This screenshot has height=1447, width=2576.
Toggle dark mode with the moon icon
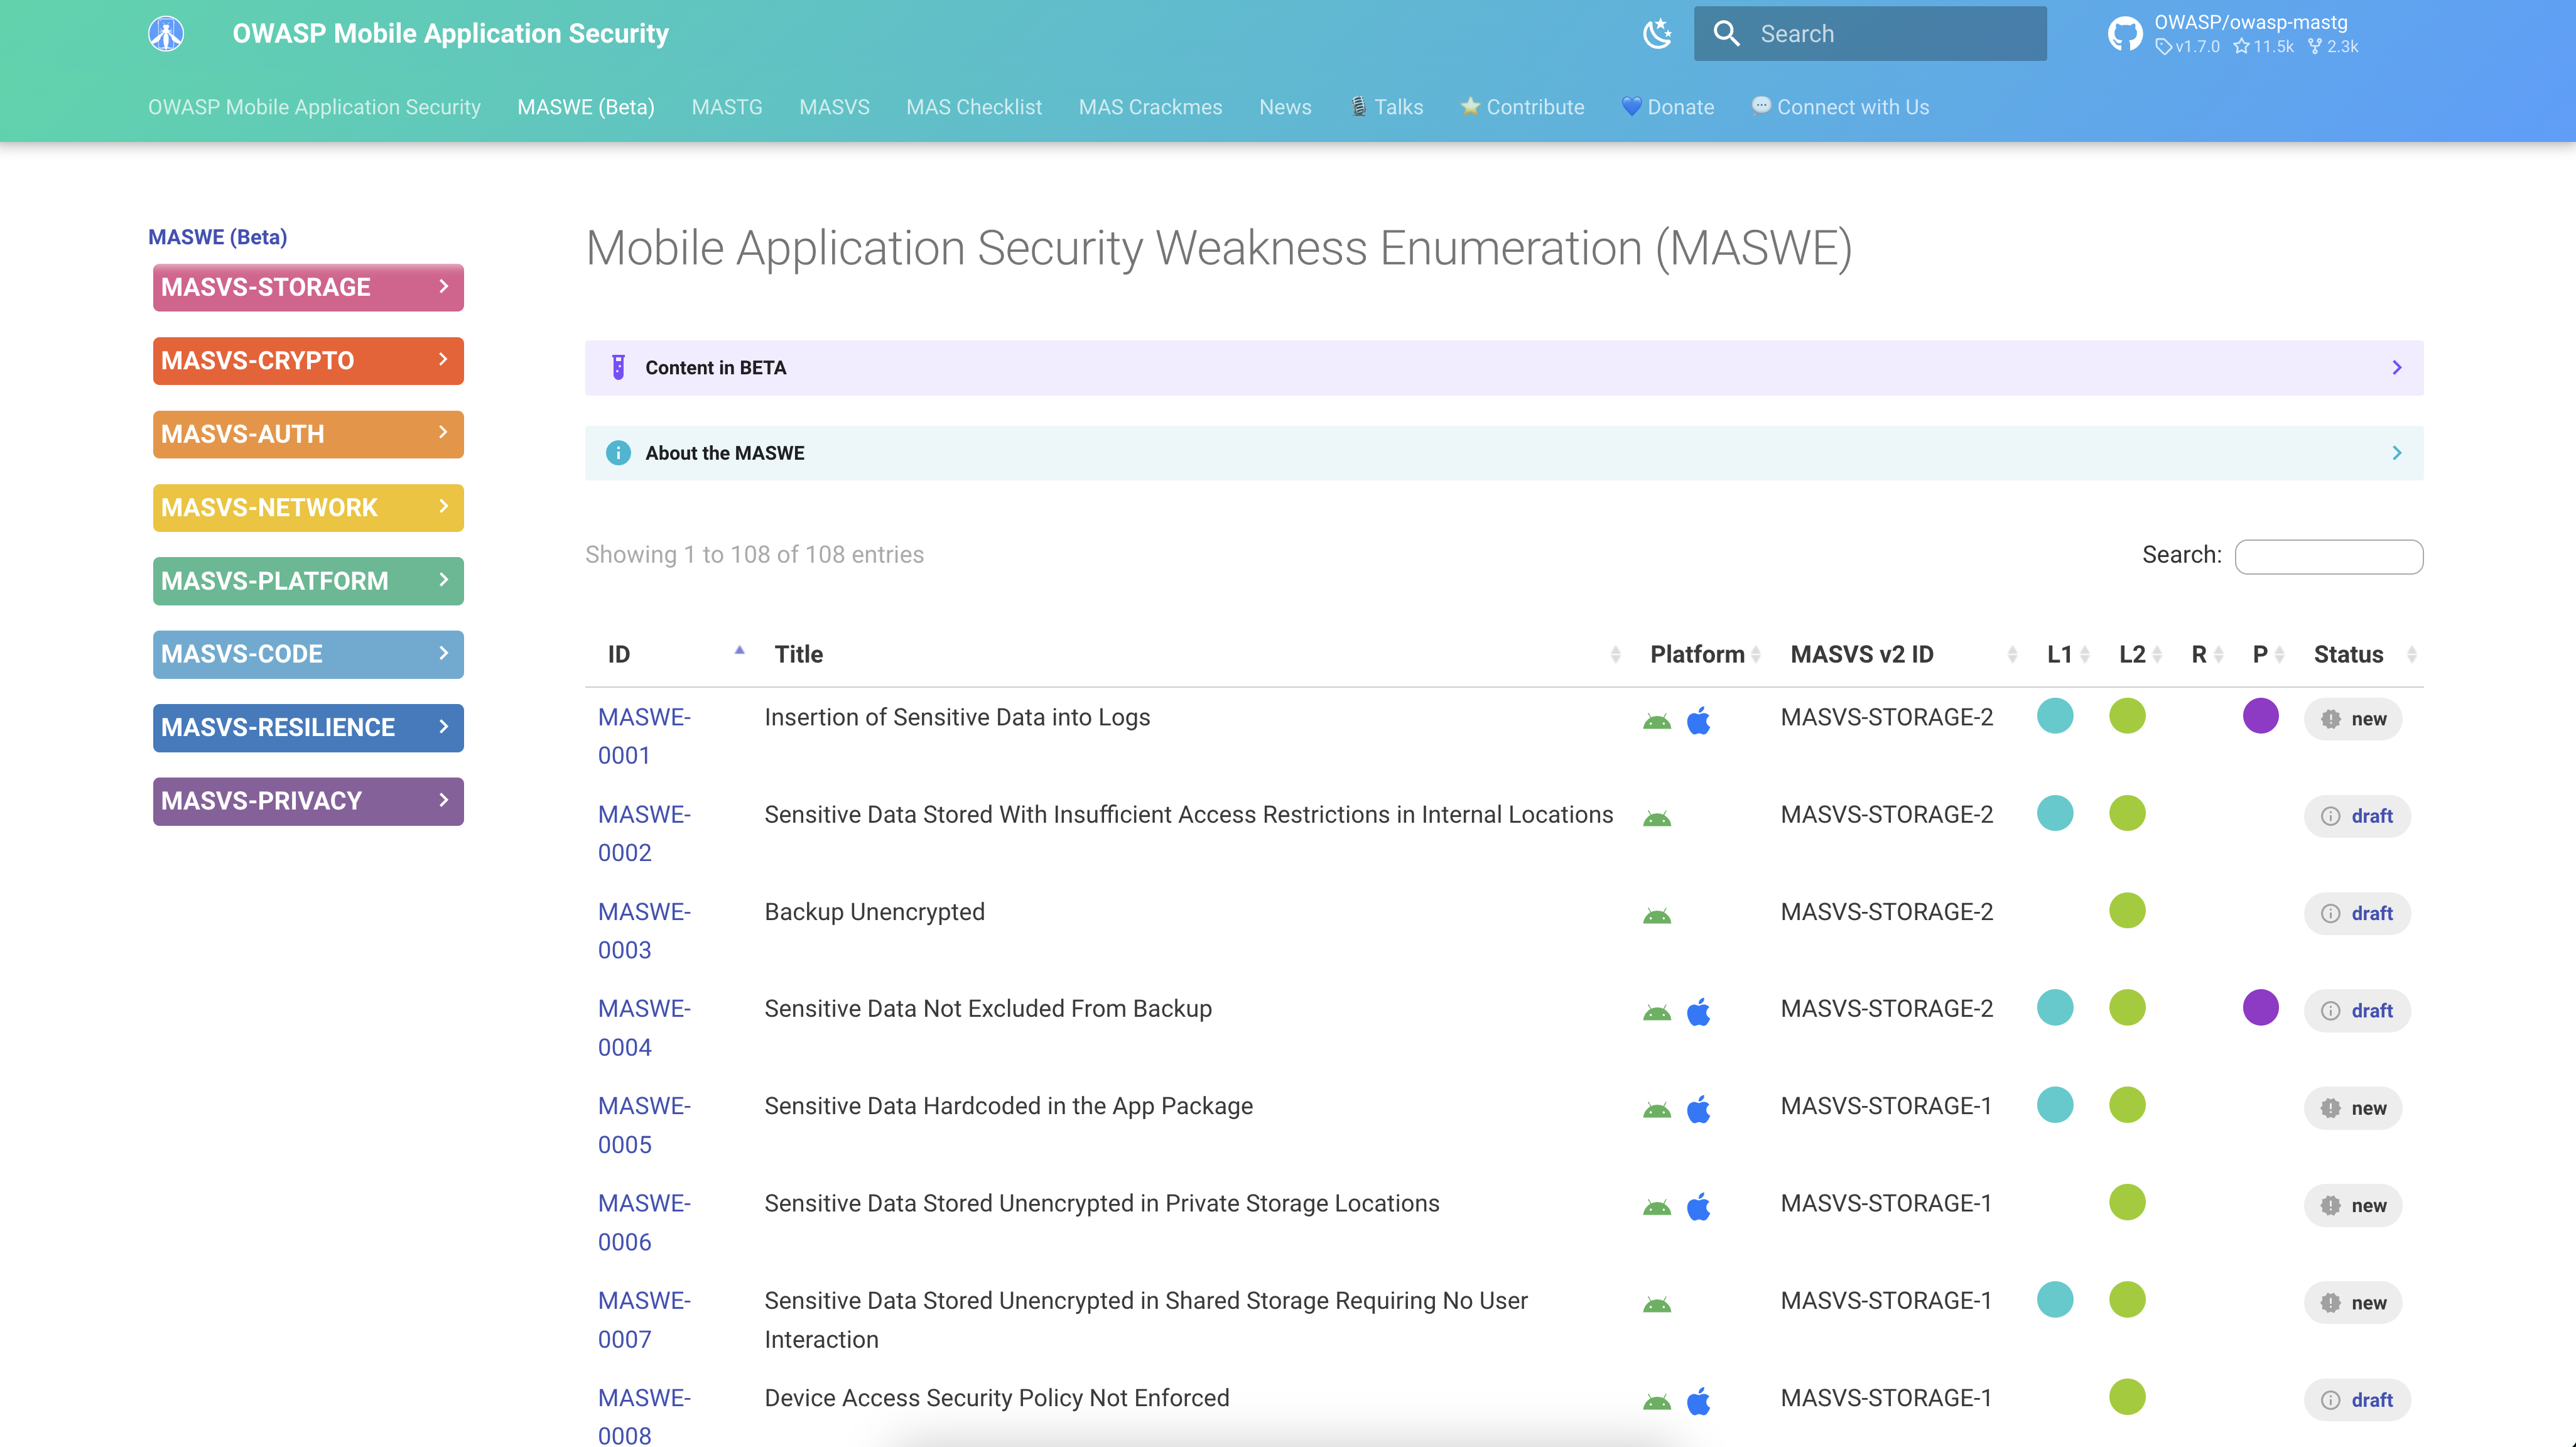pos(1657,34)
